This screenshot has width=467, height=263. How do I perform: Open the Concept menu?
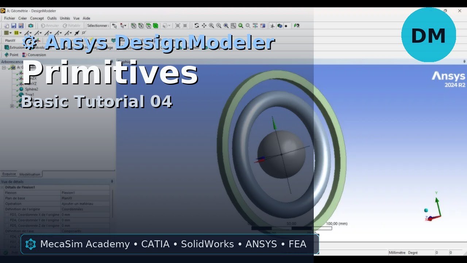point(37,18)
